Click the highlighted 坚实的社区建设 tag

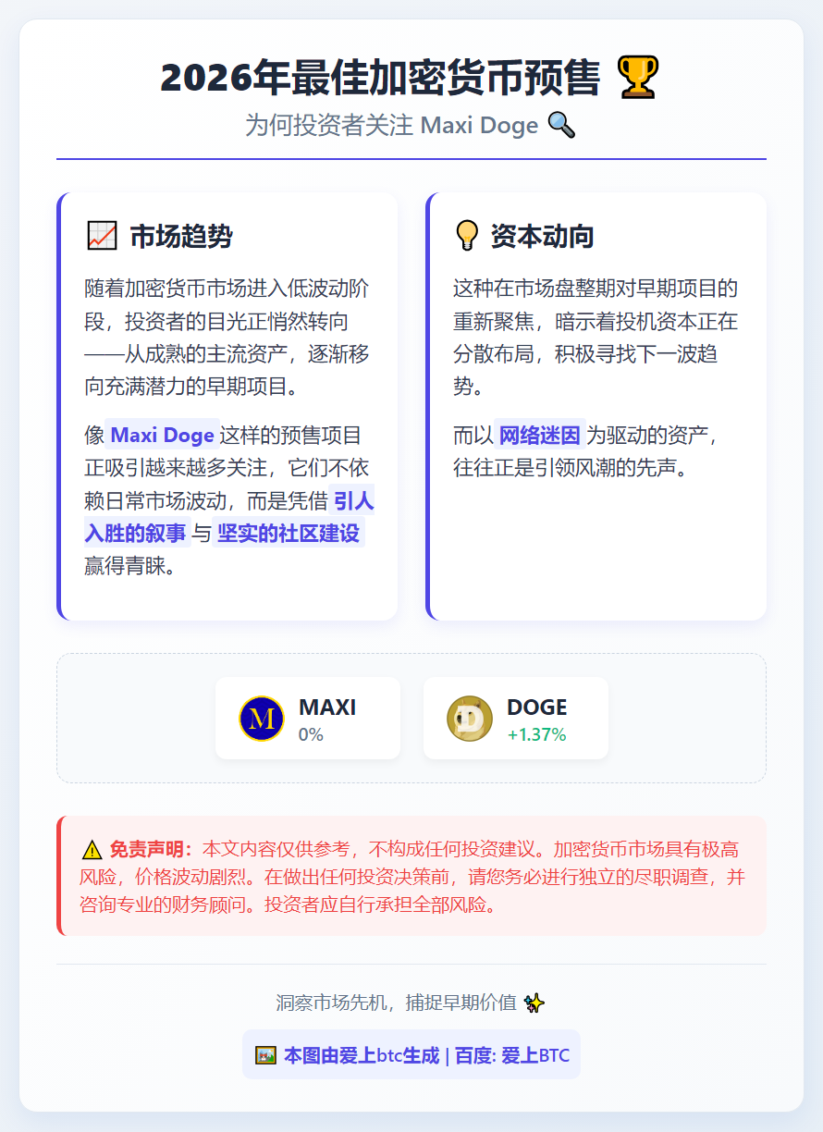pos(289,533)
